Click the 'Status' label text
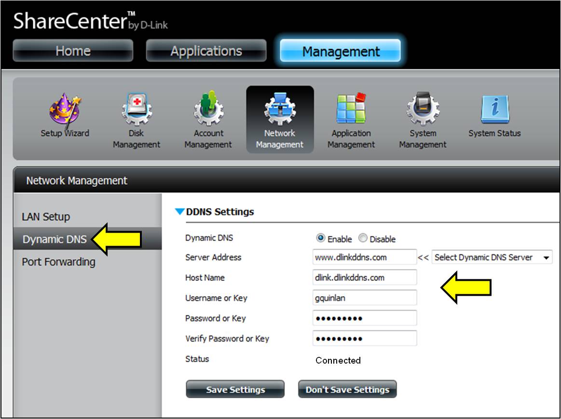Image resolution: width=561 pixels, height=419 pixels. click(x=197, y=359)
